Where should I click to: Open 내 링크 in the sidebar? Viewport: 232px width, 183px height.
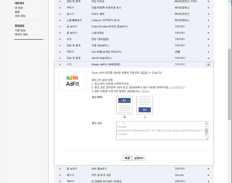(x=19, y=8)
